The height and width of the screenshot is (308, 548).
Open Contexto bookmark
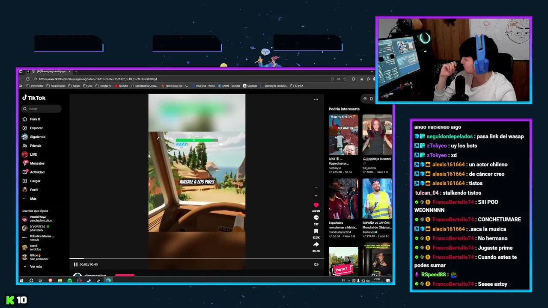click(250, 86)
